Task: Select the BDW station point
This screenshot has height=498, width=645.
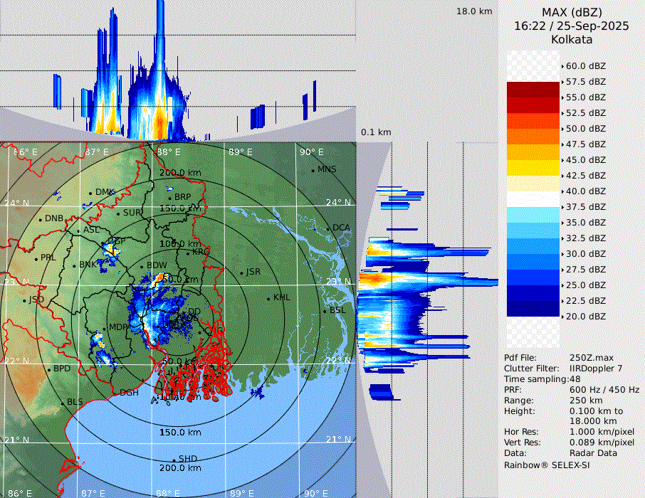Action: (x=142, y=266)
